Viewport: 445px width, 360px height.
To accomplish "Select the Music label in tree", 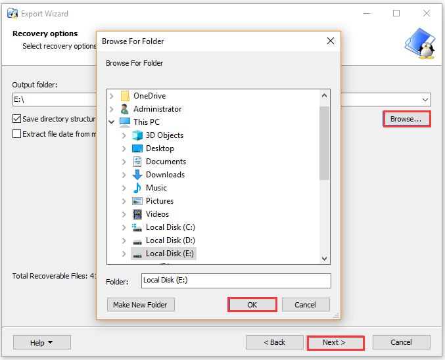I will [156, 188].
